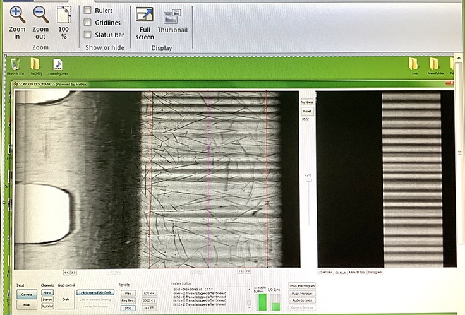This screenshot has height=315, width=465.
Task: Check the Status bar option
Action: point(88,35)
